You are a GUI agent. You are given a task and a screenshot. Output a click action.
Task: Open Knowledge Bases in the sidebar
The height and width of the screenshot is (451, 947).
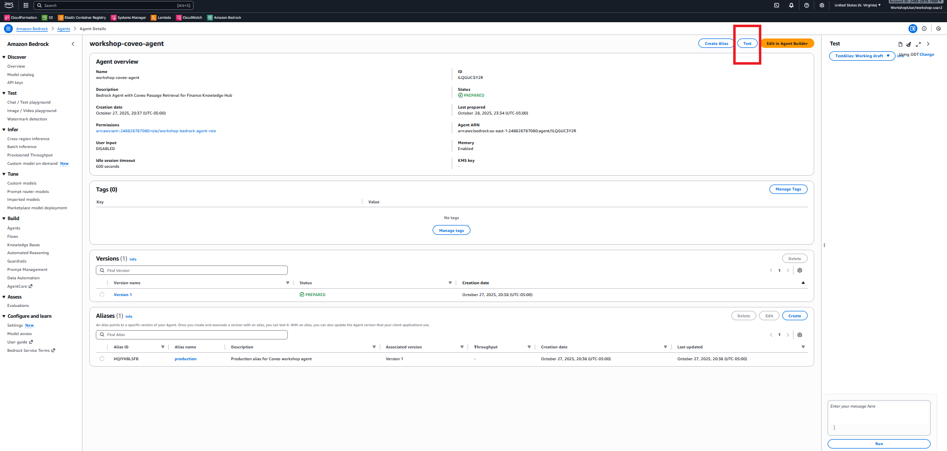point(23,245)
